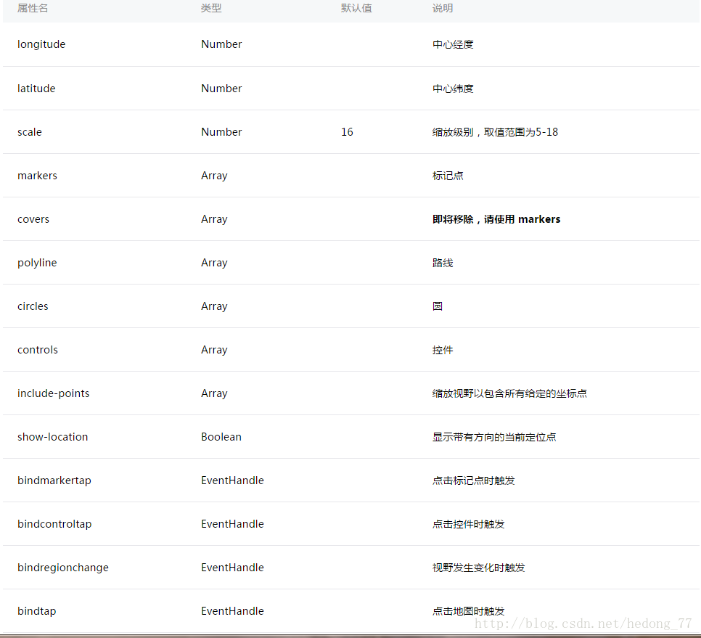
Task: Select the latitude row label
Action: pyautogui.click(x=36, y=88)
